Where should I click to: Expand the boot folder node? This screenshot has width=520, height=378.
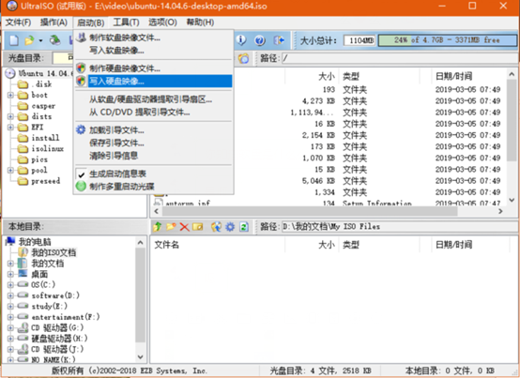(x=10, y=95)
